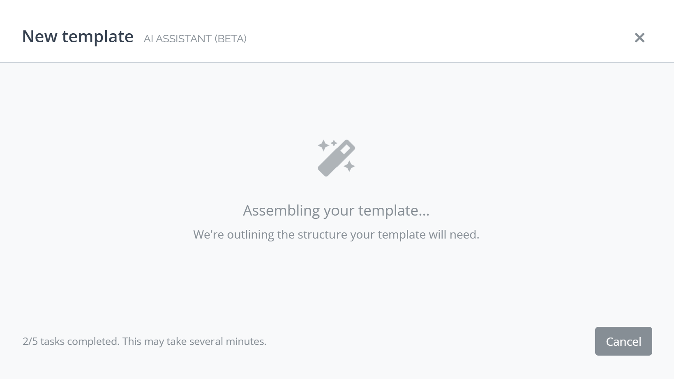Image resolution: width=674 pixels, height=379 pixels.
Task: Click the "New template" heading
Action: click(78, 37)
